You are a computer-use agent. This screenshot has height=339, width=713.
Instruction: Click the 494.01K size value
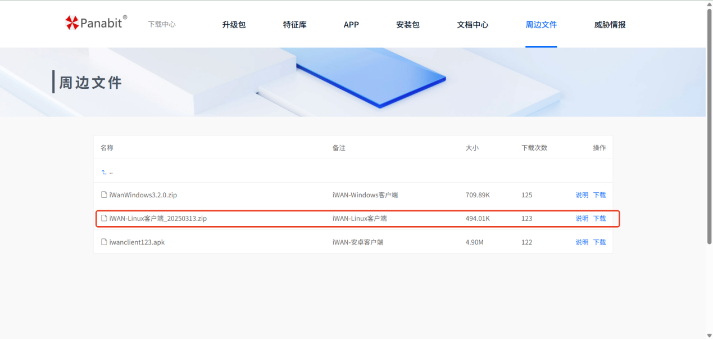point(478,218)
